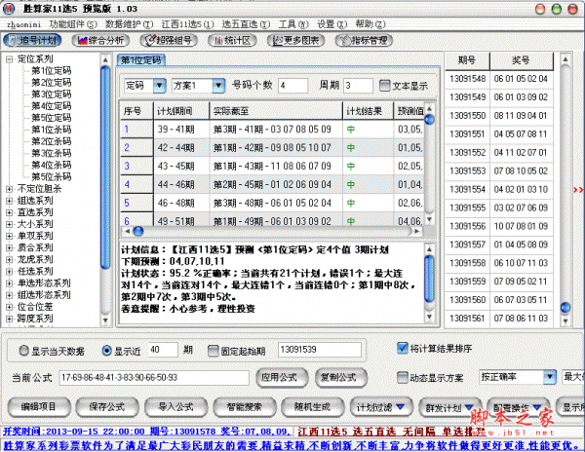Screen dimensions: 585x452
Task: Toggle the 文本显示 checkbox
Action: (x=385, y=86)
